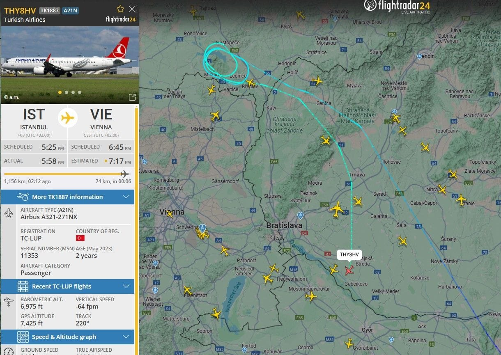Image resolution: width=501 pixels, height=355 pixels.
Task: Click the A21N aircraft type badge
Action: click(70, 11)
